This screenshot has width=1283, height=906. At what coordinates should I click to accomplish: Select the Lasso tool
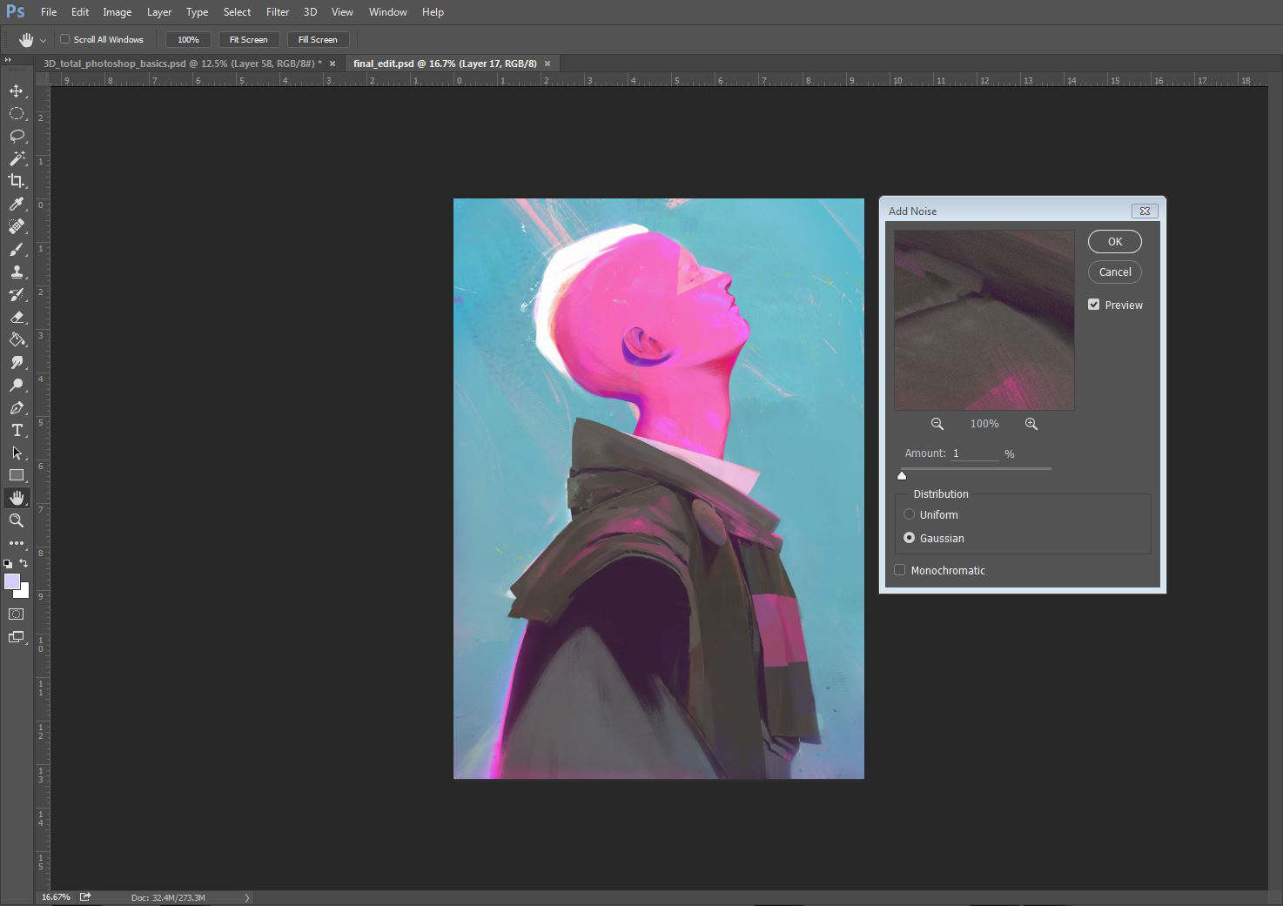click(17, 136)
